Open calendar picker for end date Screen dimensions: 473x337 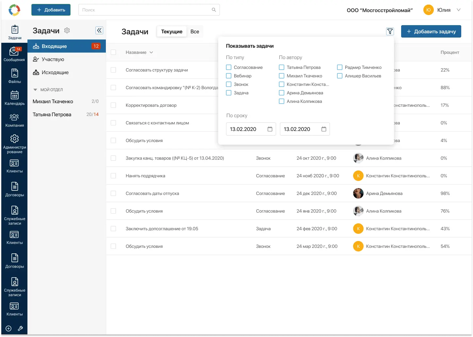pos(324,129)
